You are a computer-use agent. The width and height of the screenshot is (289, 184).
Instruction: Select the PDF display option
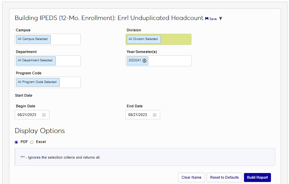pyautogui.click(x=16, y=142)
